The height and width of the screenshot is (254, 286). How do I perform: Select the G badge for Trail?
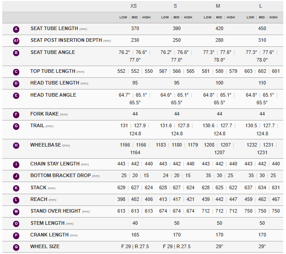click(16, 126)
